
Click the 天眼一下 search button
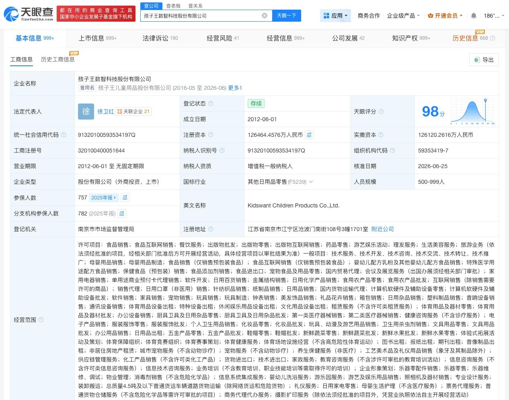coord(286,16)
